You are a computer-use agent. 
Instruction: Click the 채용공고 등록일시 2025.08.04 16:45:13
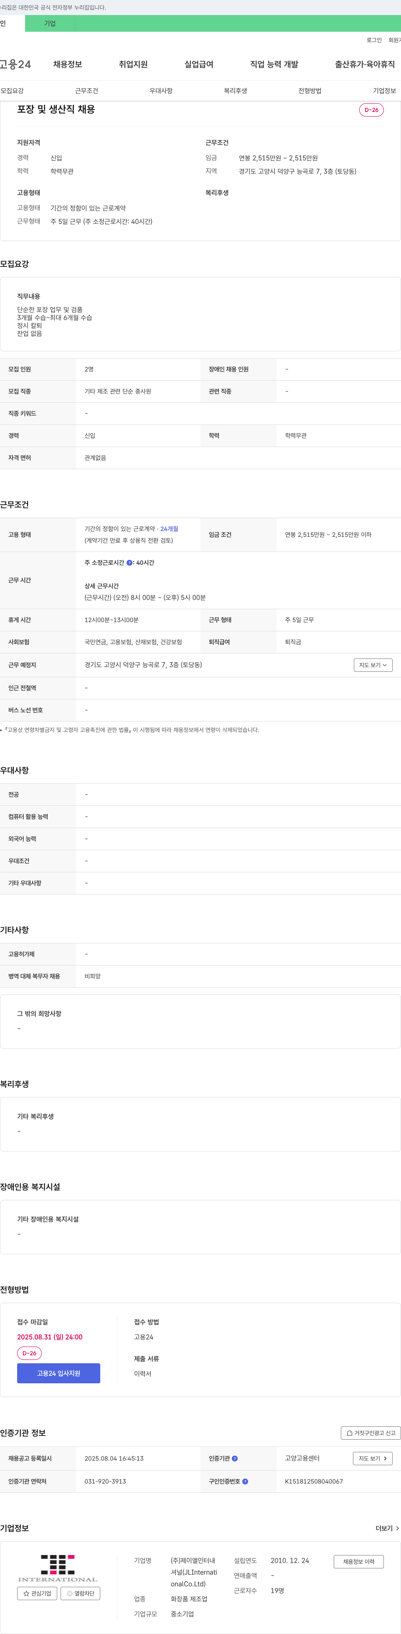pos(114,1458)
